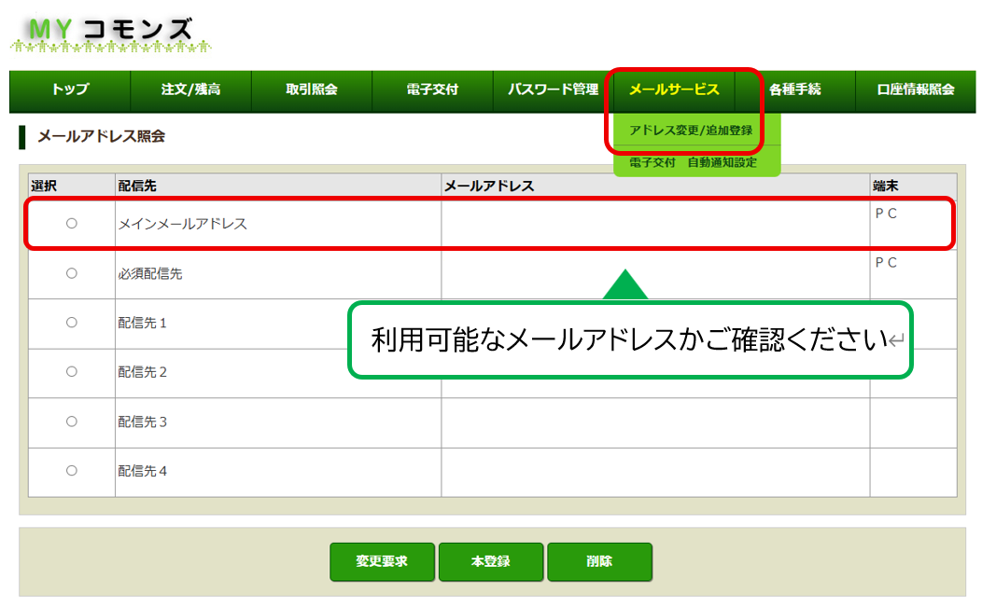Choose the 配信先4 radio button

(x=72, y=471)
